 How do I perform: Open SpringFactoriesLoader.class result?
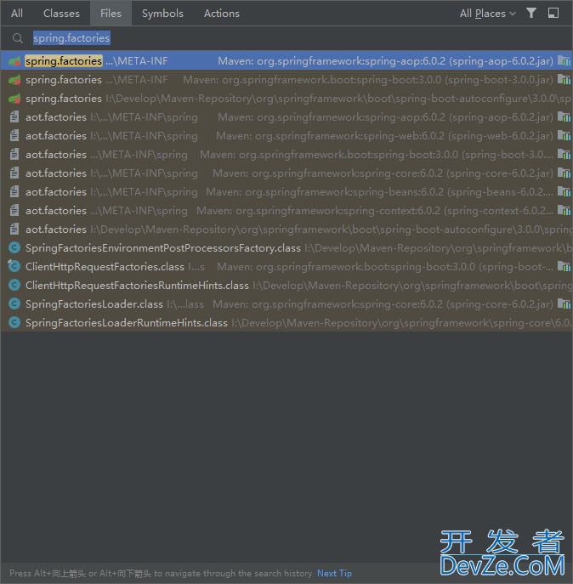tap(286, 304)
